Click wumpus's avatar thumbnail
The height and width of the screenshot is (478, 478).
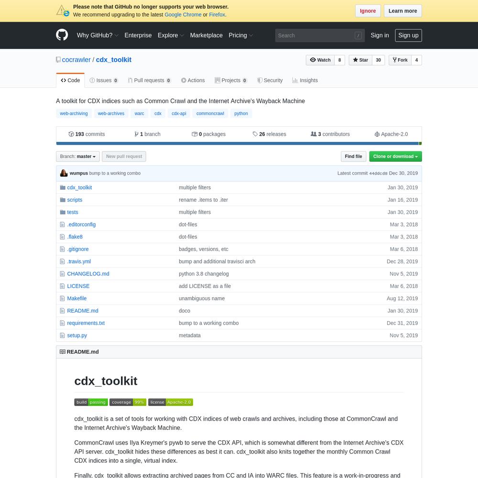(64, 173)
